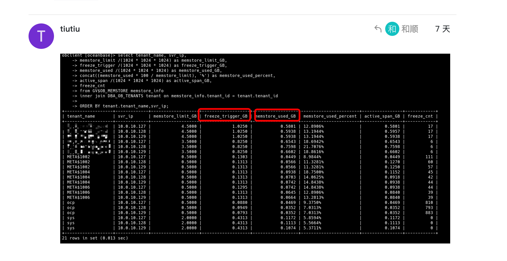Image resolution: width=507 pixels, height=261 pixels.
Task: Click the active_span_GB column header
Action: (x=382, y=116)
